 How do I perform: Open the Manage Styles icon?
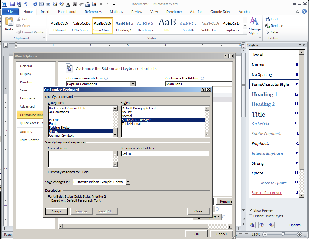coord(271,225)
